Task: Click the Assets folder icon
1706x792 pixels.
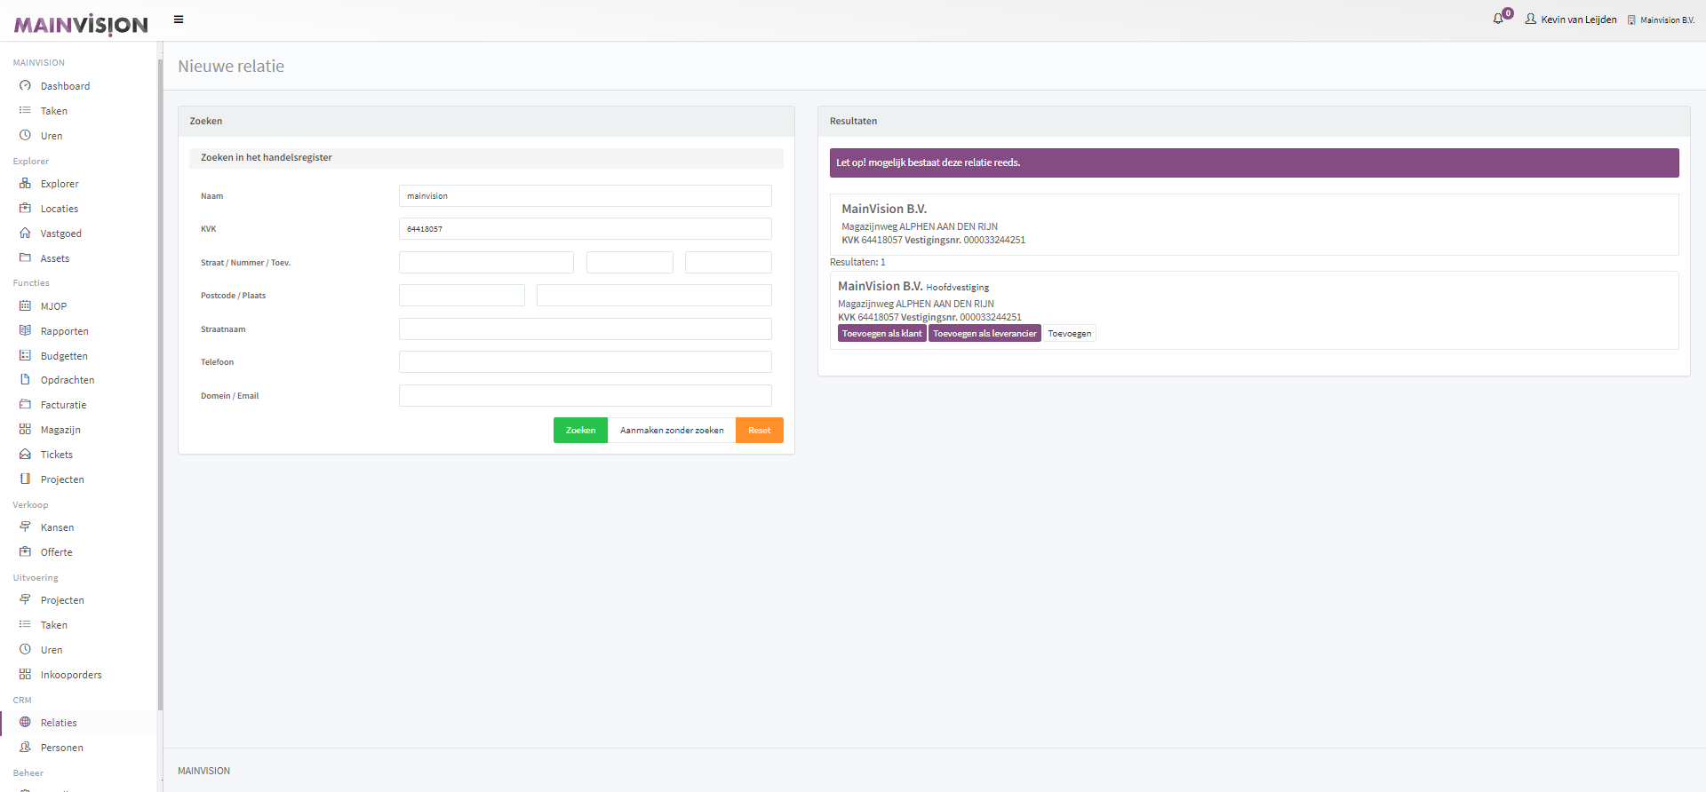Action: point(25,258)
